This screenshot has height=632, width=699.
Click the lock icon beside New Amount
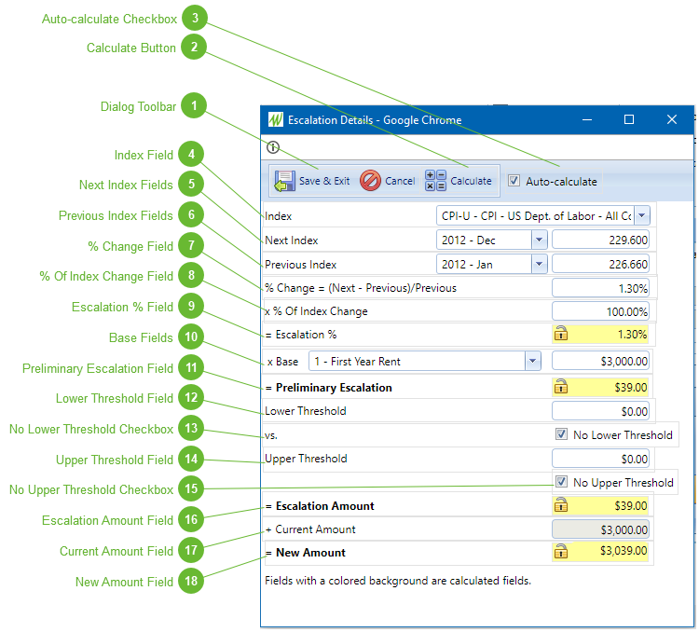click(x=561, y=553)
